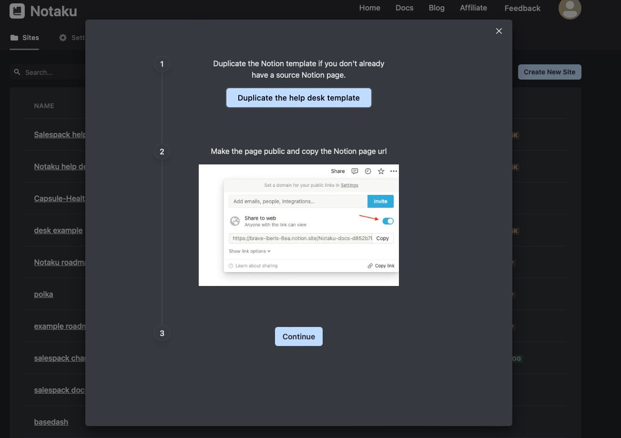The width and height of the screenshot is (621, 438).
Task: Open the Capsule-Health site row
Action: pos(60,199)
